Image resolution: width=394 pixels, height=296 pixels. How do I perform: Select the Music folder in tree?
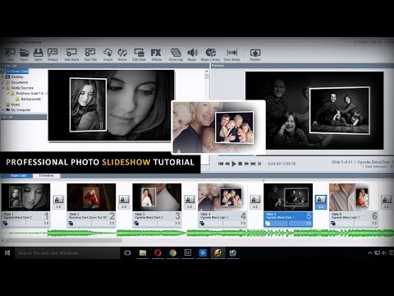tap(16, 104)
